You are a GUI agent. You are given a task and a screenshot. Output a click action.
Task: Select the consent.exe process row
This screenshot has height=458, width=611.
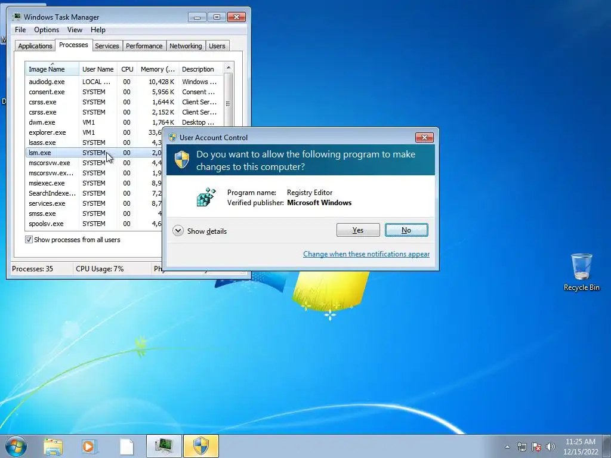(125, 92)
